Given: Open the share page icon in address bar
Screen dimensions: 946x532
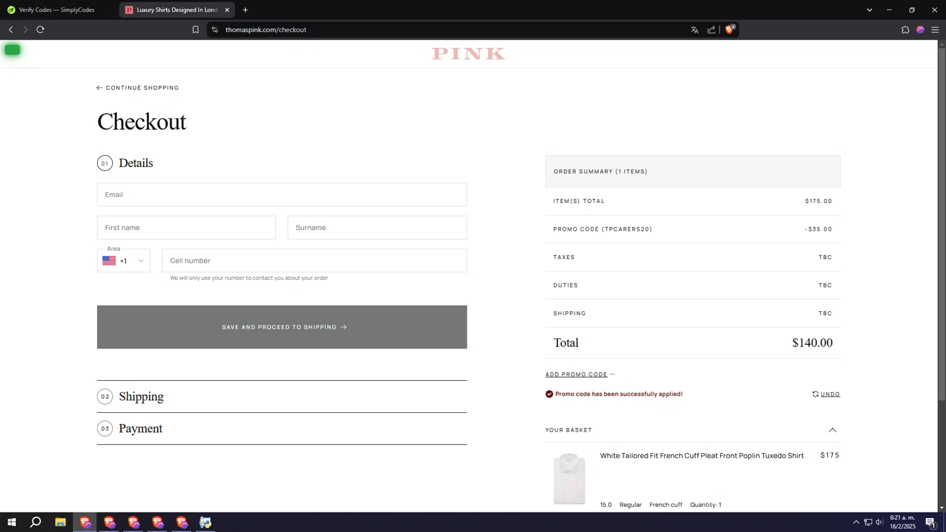Looking at the screenshot, I should [711, 30].
